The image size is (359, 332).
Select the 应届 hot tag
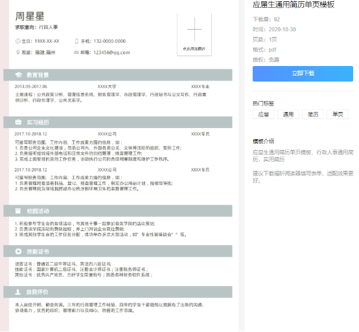263,115
